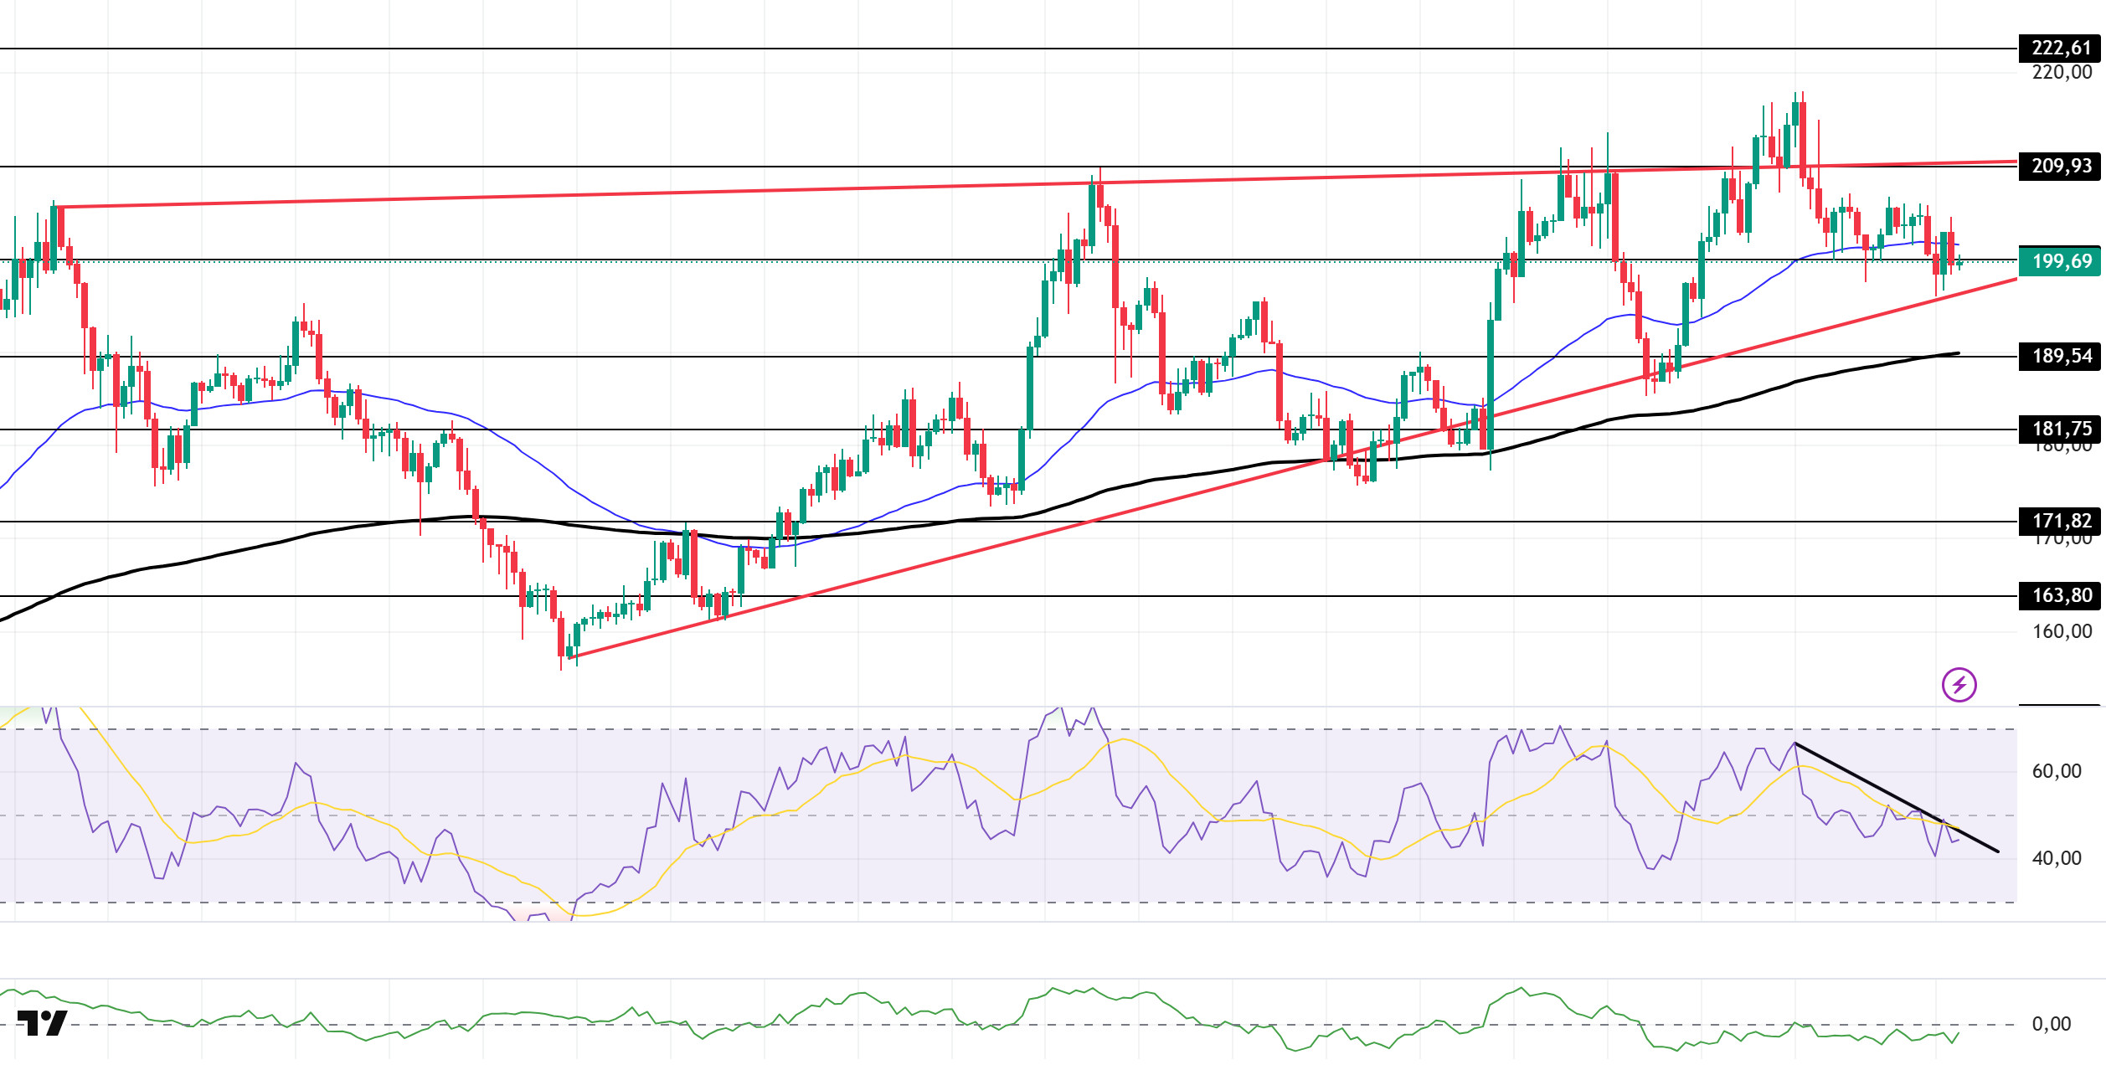
Task: Click the green 199,69 current price label
Action: 2061,261
